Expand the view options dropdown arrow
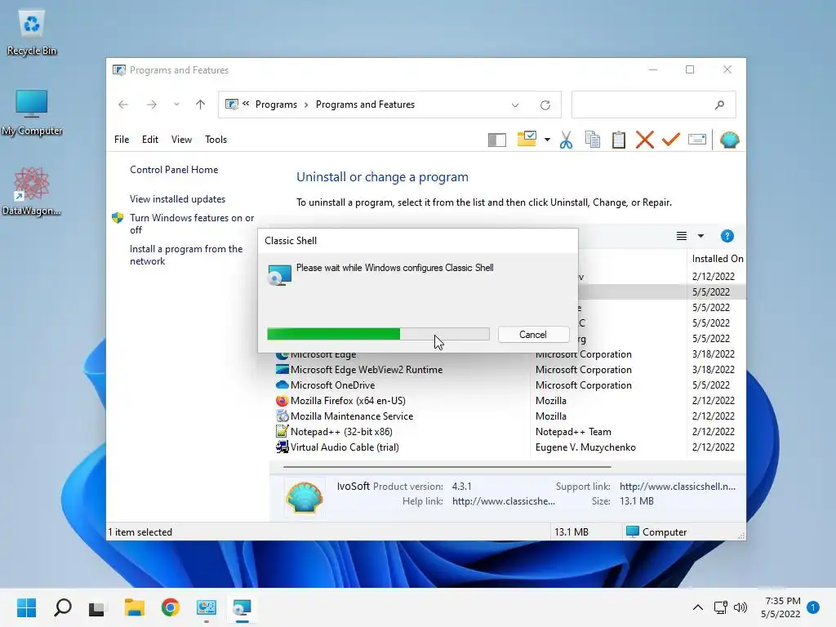The height and width of the screenshot is (627, 836). pyautogui.click(x=700, y=236)
